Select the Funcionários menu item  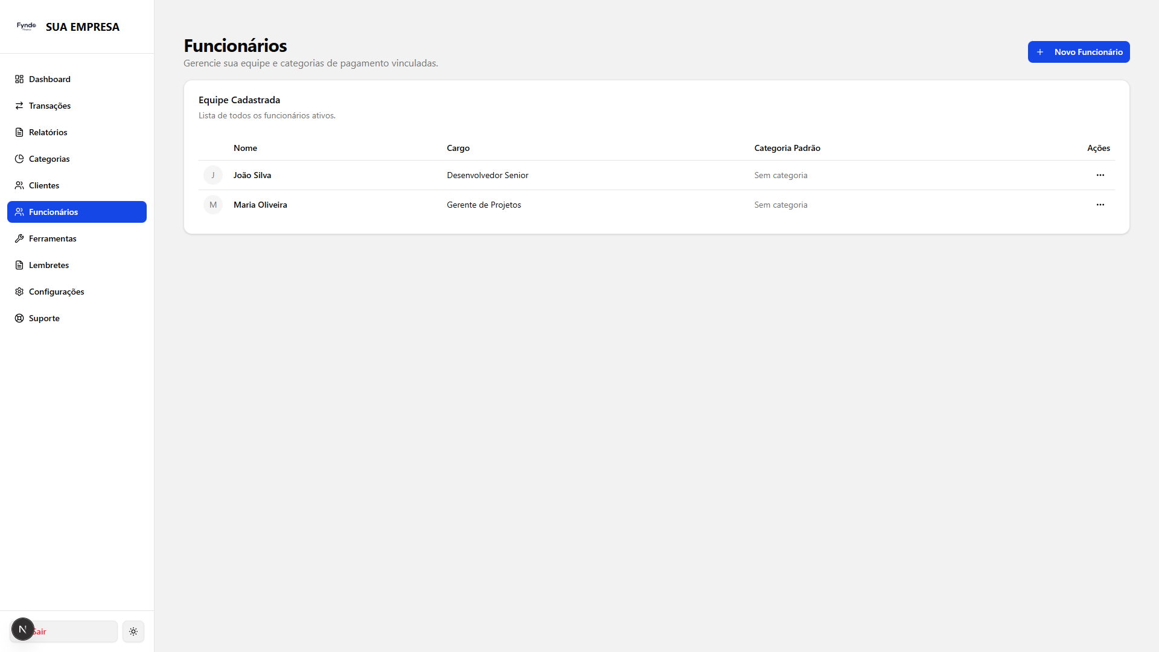click(77, 212)
